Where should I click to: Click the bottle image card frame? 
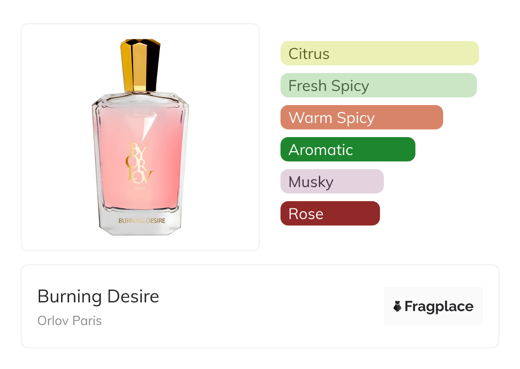[x=140, y=137]
